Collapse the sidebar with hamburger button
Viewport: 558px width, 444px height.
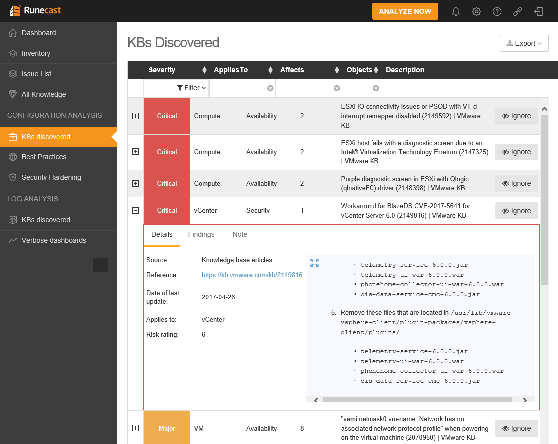[100, 265]
